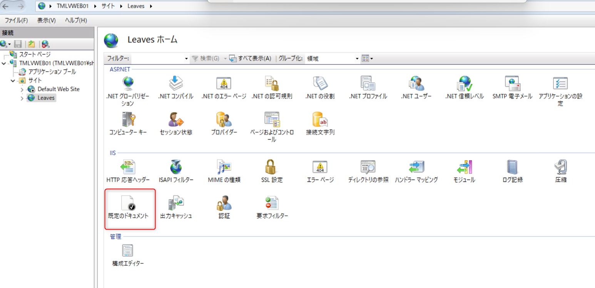Open the MIME の種類 icon

(x=224, y=168)
